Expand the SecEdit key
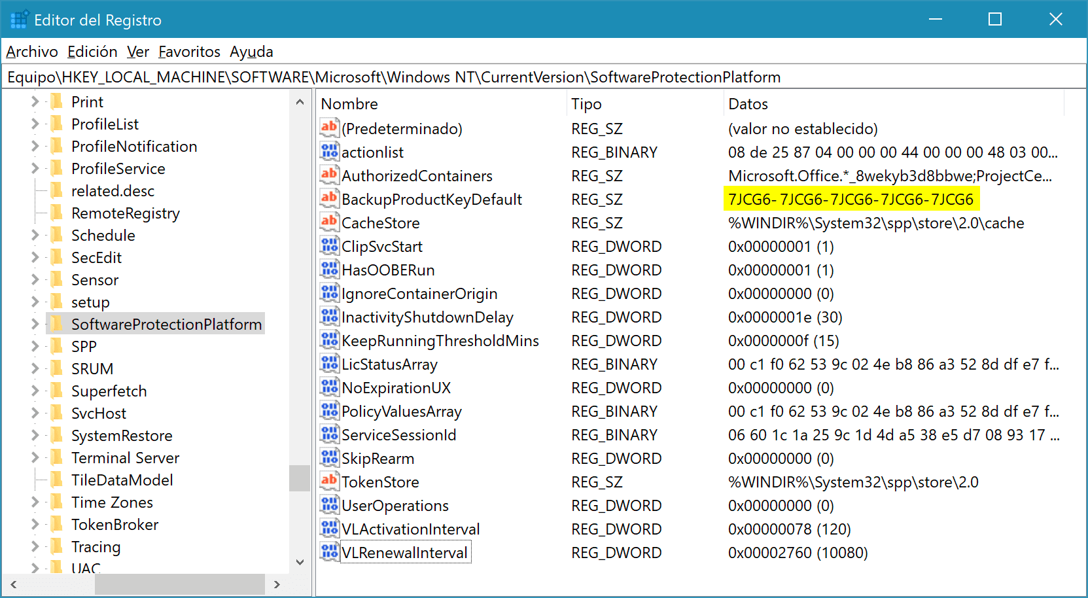The image size is (1088, 598). pyautogui.click(x=35, y=257)
